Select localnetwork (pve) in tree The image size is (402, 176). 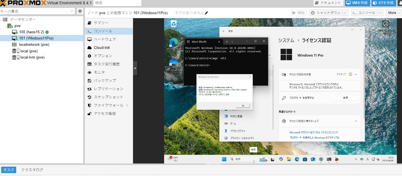point(34,45)
